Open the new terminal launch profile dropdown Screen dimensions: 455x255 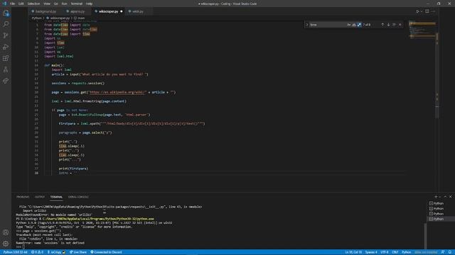tap(440, 197)
